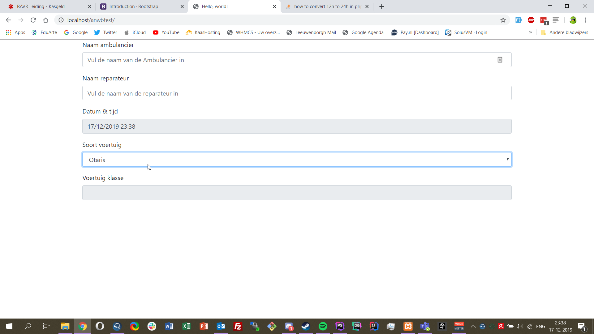594x334 pixels.
Task: Open the Chrome three-dot menu
Action: tap(585, 20)
